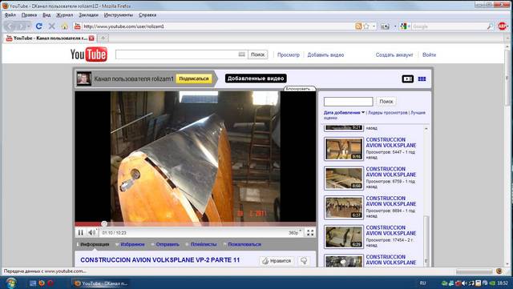Screen dimensions: 513x289
Task: Expand the 360p quality selector
Action: (x=294, y=233)
